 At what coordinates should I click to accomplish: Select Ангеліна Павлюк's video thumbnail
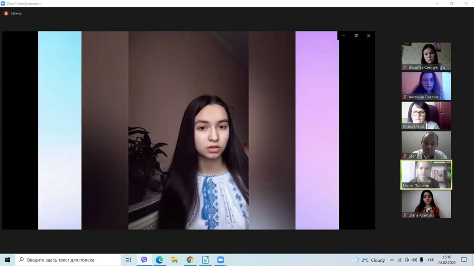[426, 85]
